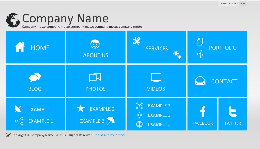Click the house icon in the Home tile
The image size is (260, 149).
tap(20, 47)
